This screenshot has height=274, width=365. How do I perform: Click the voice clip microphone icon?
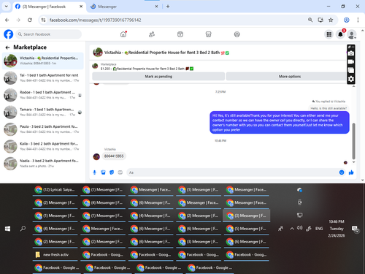[95, 172]
